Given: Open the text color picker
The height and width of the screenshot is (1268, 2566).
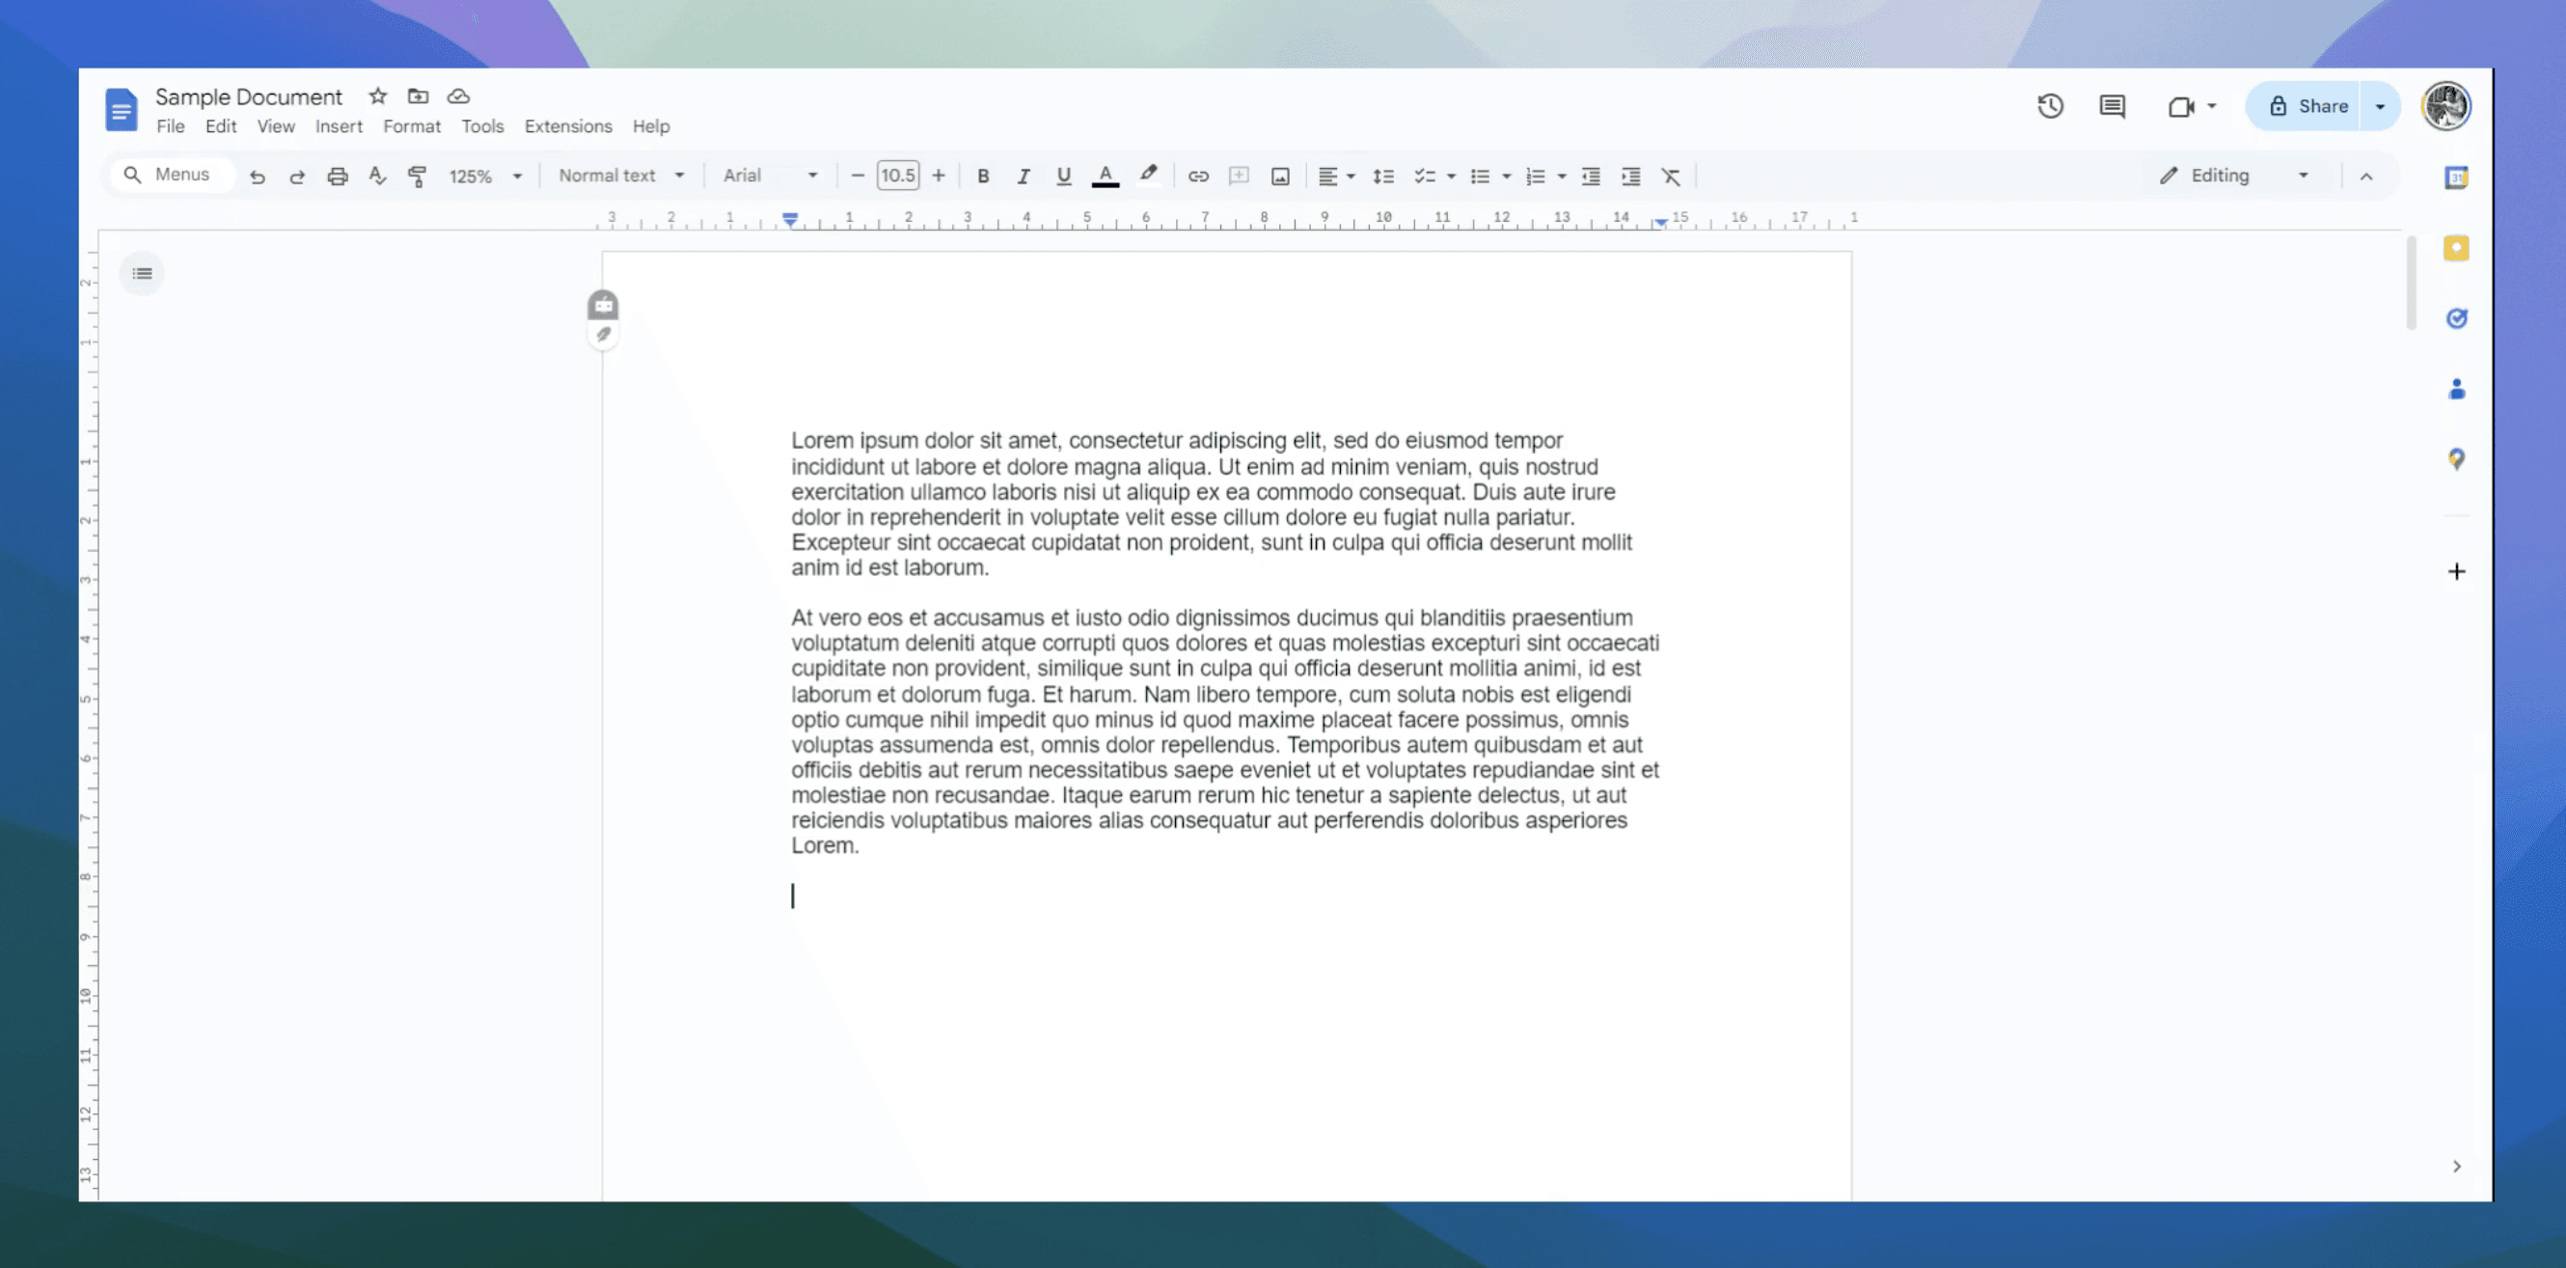Looking at the screenshot, I should pos(1105,176).
